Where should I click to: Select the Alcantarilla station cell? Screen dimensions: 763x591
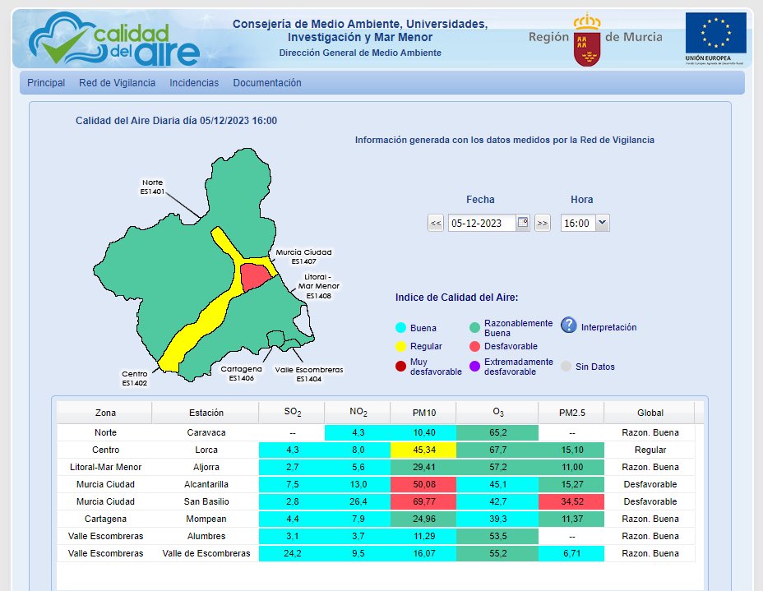coord(206,484)
